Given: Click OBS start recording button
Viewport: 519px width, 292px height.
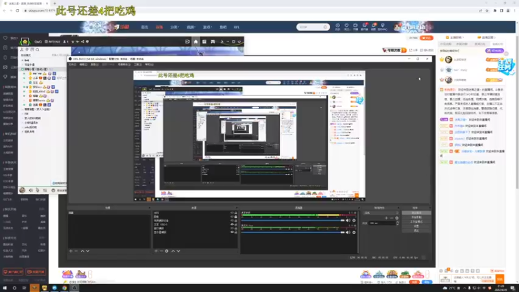Looking at the screenshot, I should [416, 217].
